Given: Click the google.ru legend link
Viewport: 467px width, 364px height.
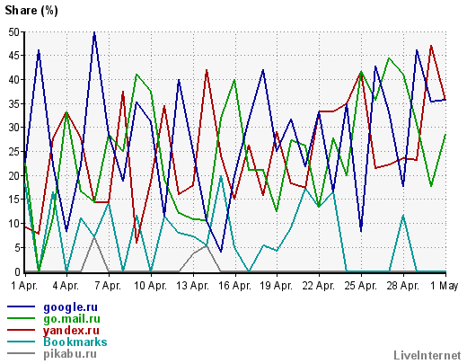Looking at the screenshot, I should [70, 307].
